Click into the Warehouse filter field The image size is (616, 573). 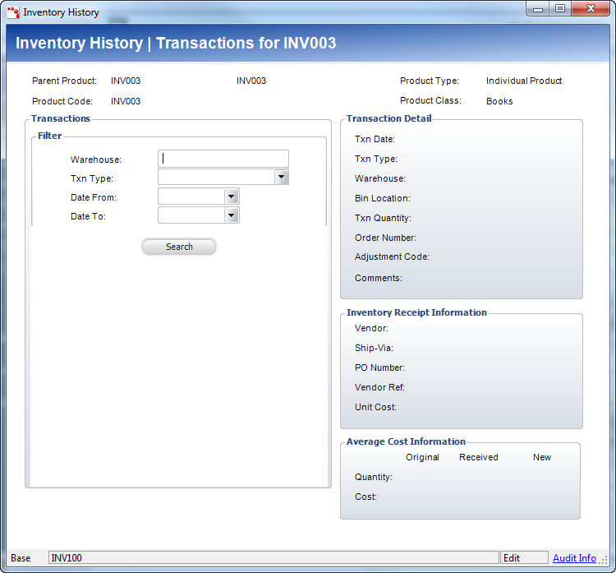223,159
